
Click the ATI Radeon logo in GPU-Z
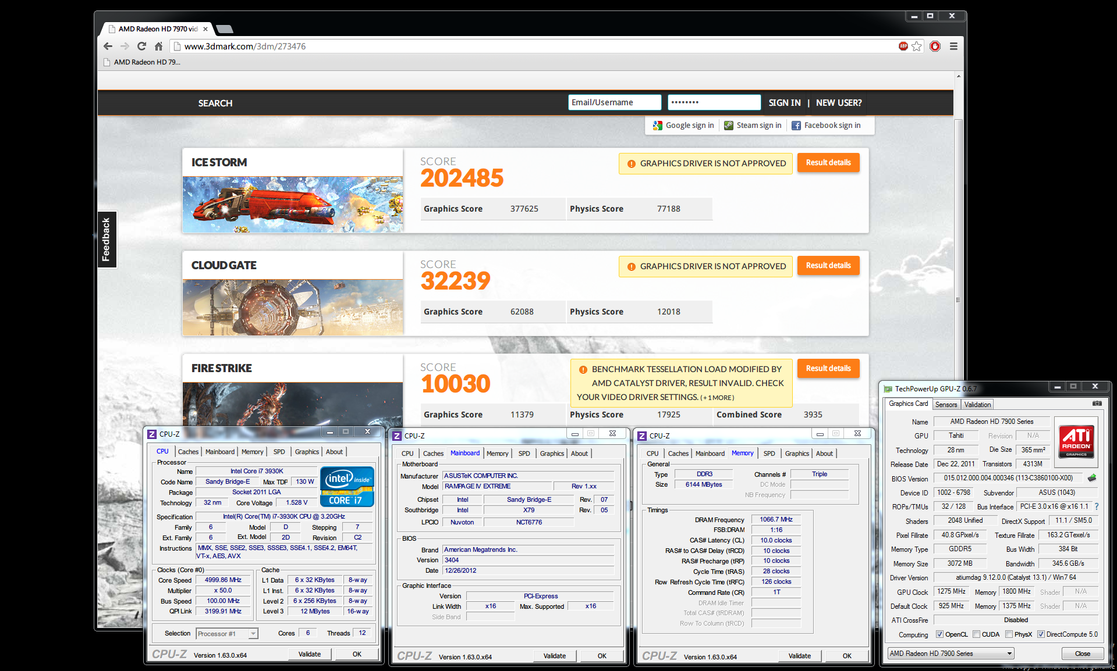1076,441
